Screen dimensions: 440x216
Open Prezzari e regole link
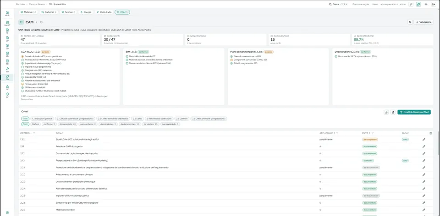tap(361, 4)
